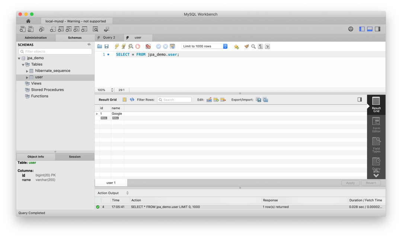Image resolution: width=402 pixels, height=238 pixels.
Task: Toggle invisible characters display
Action: point(261,47)
